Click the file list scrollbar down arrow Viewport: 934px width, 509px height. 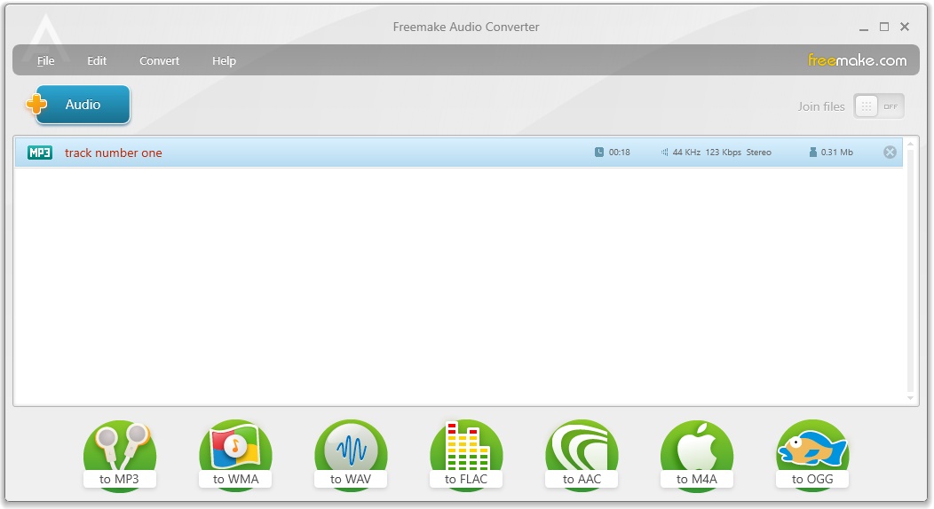pyautogui.click(x=910, y=398)
